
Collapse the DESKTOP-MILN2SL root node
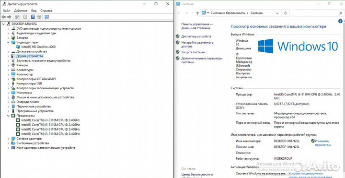click(x=3, y=24)
